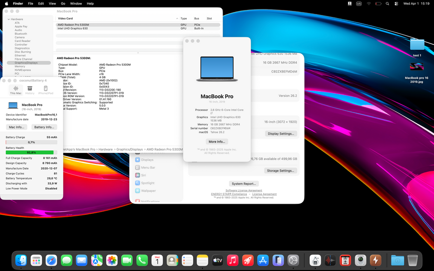Click the date and time in menu bar

[x=416, y=3]
